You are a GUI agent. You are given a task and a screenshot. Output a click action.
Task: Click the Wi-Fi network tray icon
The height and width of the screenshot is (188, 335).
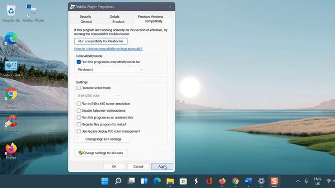pyautogui.click(x=329, y=181)
